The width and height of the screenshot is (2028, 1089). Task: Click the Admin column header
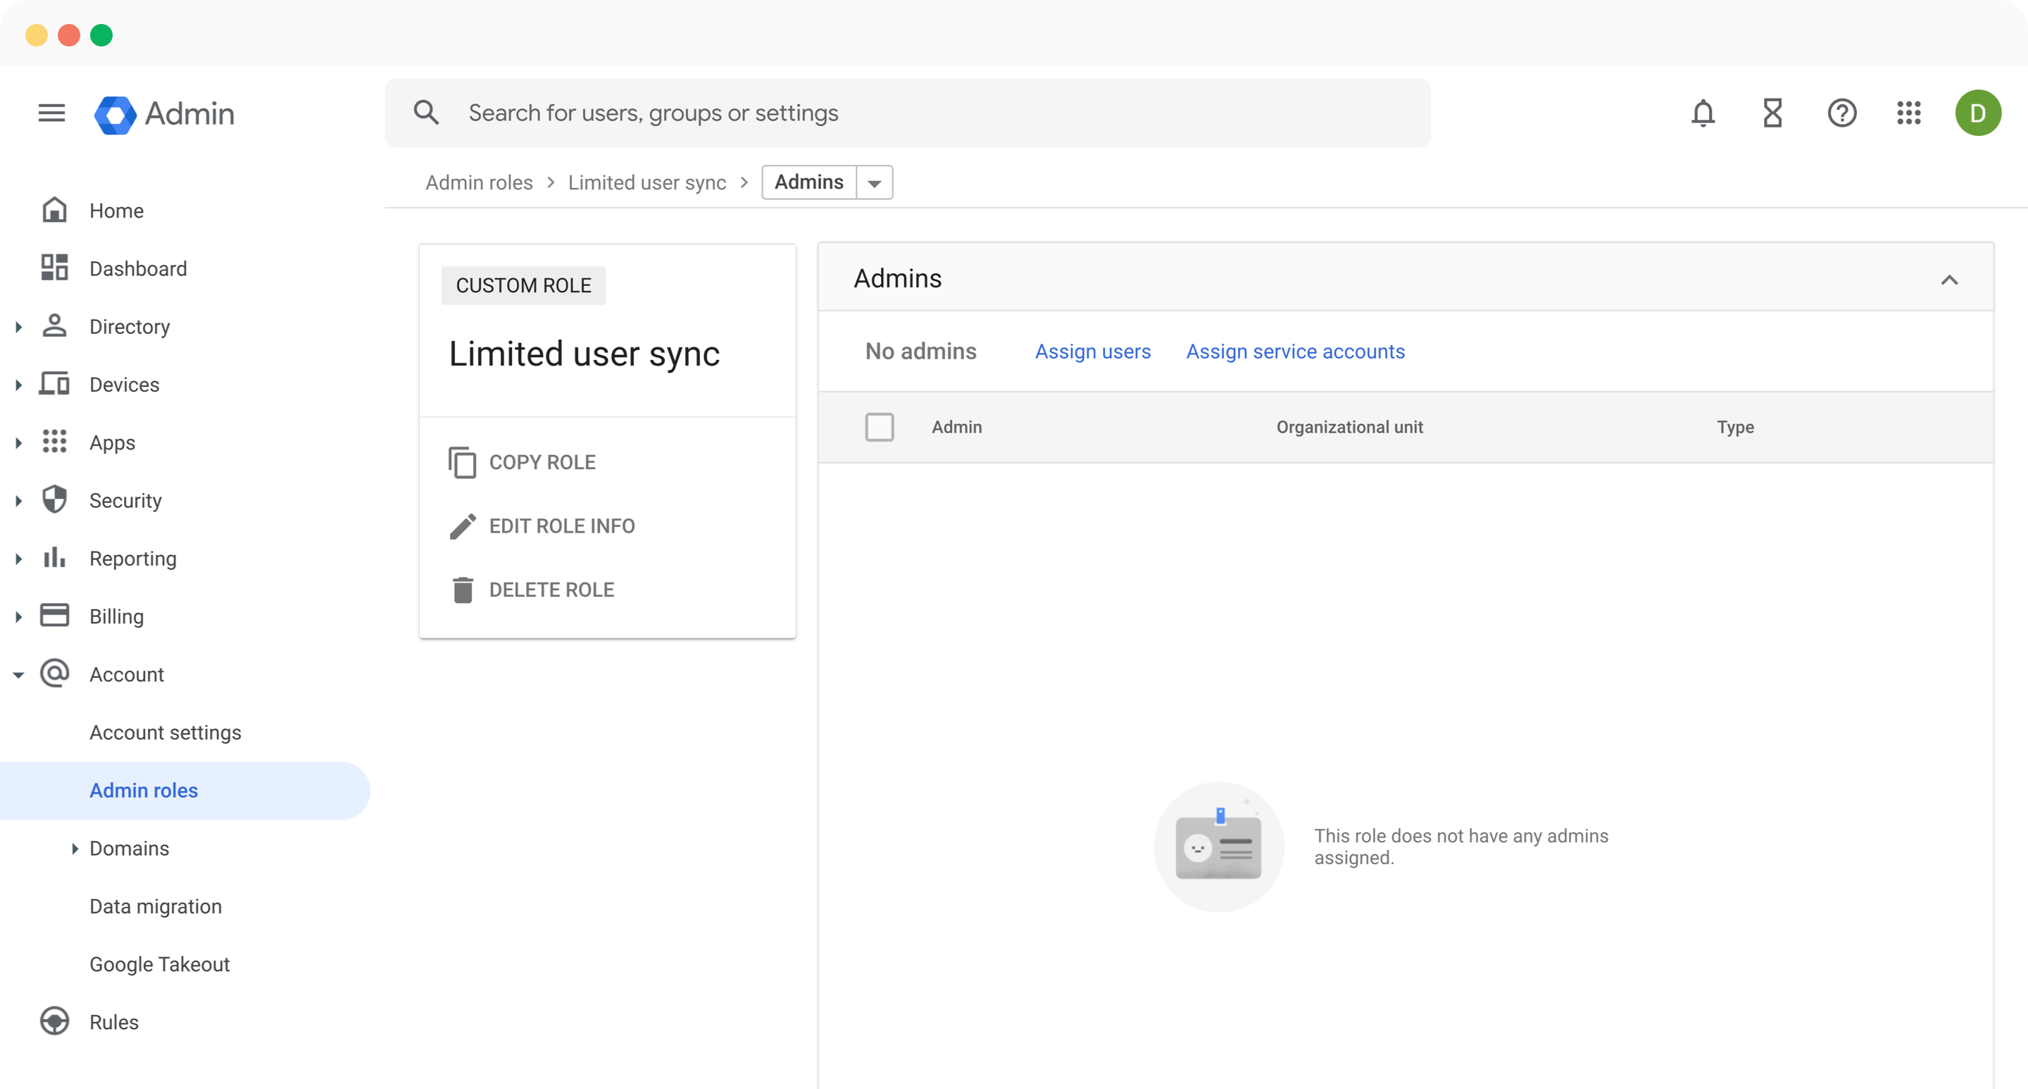point(956,427)
